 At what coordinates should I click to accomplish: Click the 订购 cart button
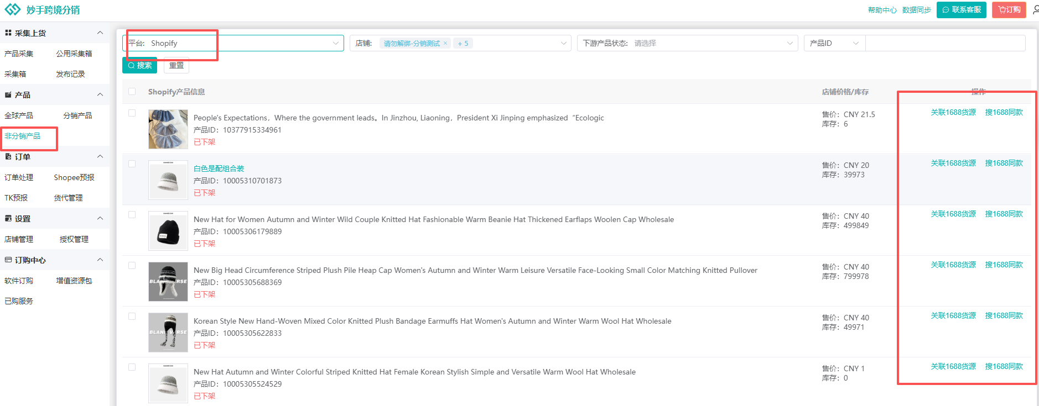click(1009, 10)
